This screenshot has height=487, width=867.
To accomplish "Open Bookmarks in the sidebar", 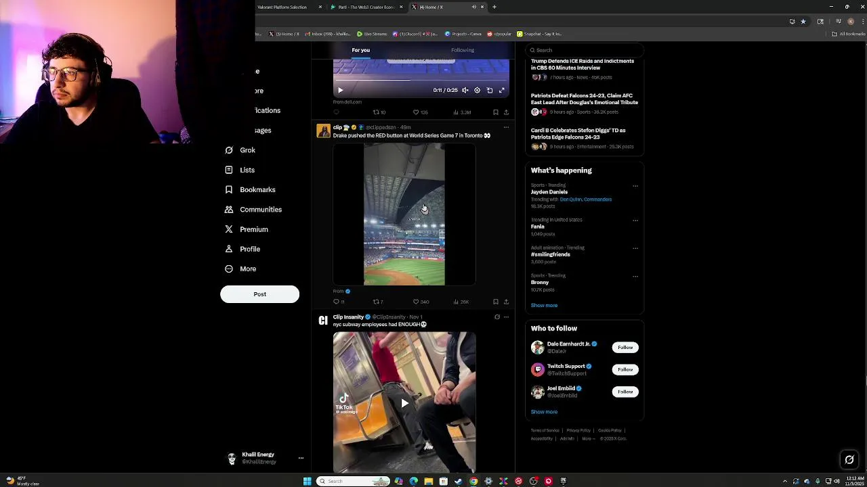I will coord(250,189).
